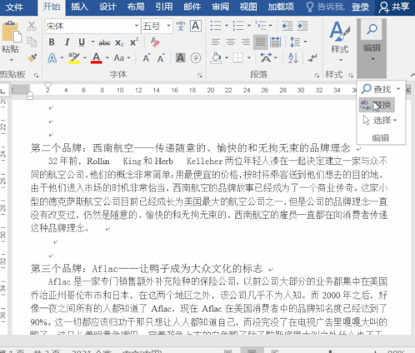Click the 共享 share button
Screen dimensions: 415x353
point(394,7)
